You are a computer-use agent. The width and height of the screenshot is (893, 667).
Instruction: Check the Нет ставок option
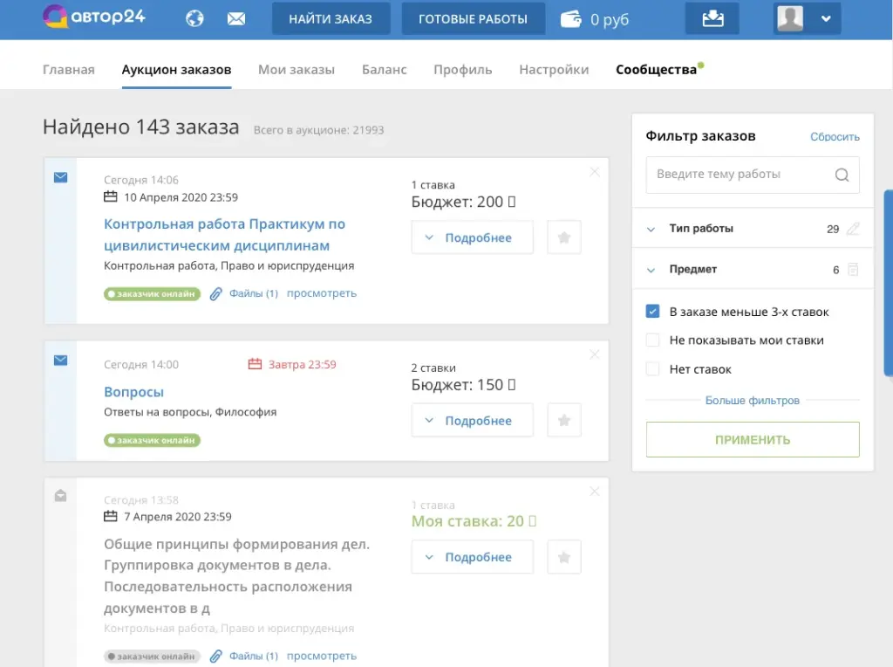pos(652,369)
